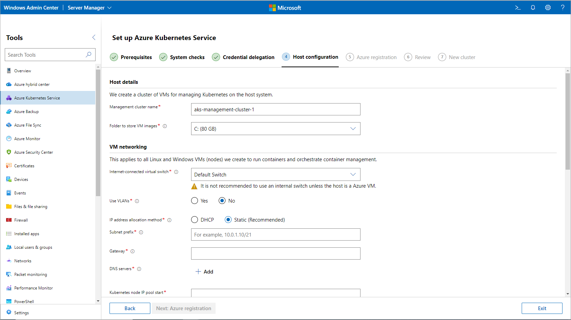Open the notifications bell
571x320 pixels.
click(533, 7)
